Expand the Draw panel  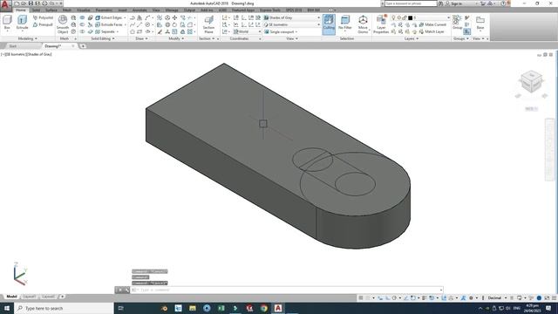(x=141, y=38)
